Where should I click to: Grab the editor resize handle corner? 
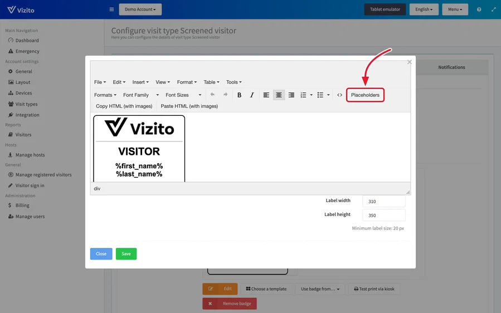point(408,192)
